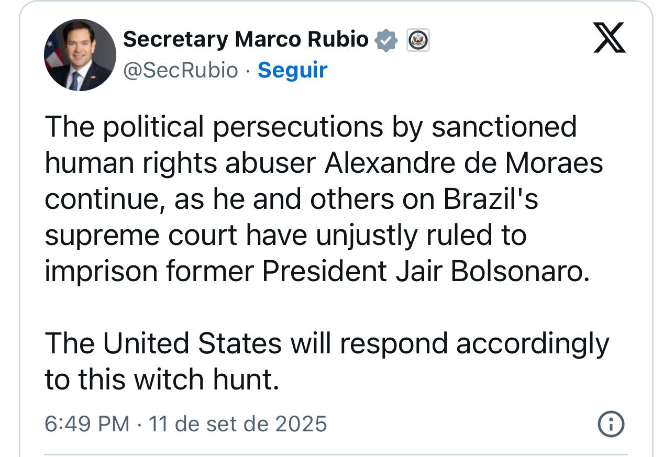Click the blue verified checkmark badge
Screen dimensions: 663x457
coord(386,40)
